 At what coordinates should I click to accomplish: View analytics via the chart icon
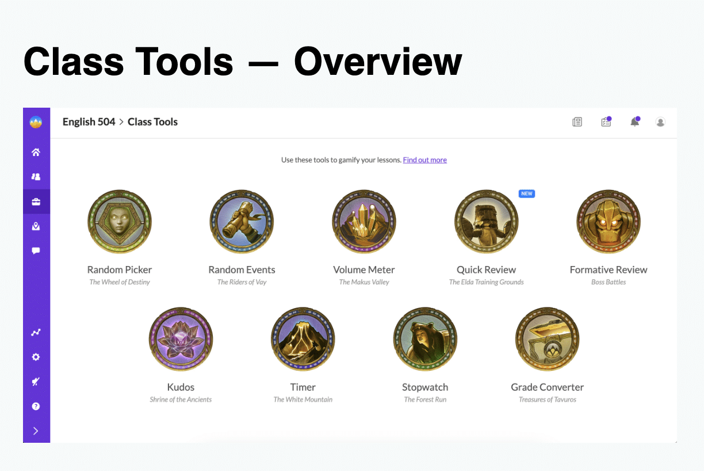tap(36, 332)
